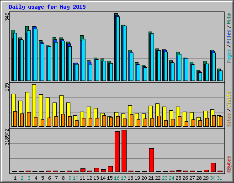Click day 12 on the x-axis
Viewport: 234px width, 183px height.
89,178
